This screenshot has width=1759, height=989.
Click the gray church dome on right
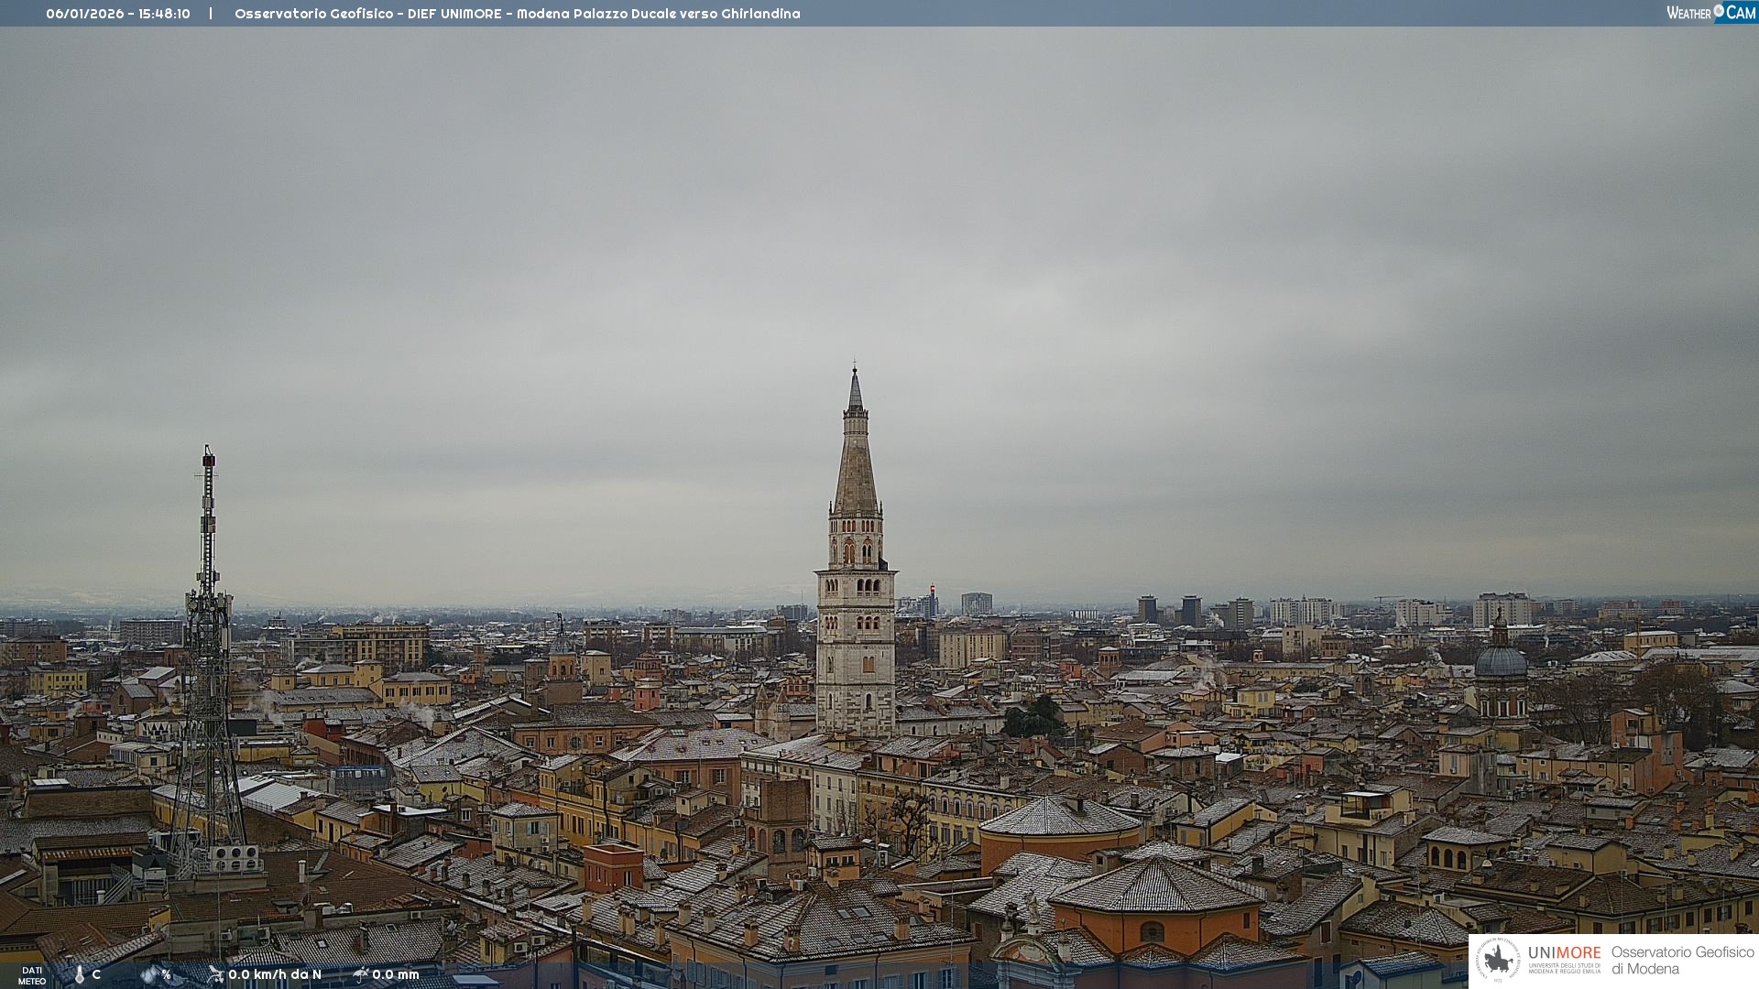point(1501,661)
